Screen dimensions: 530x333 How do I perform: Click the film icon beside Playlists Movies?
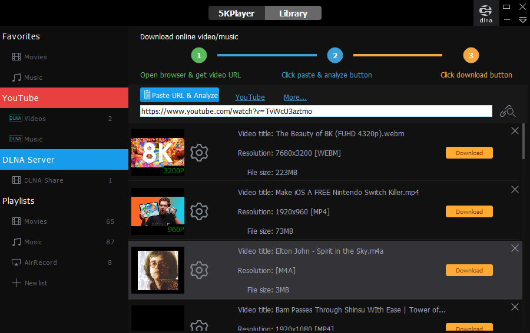pyautogui.click(x=16, y=221)
